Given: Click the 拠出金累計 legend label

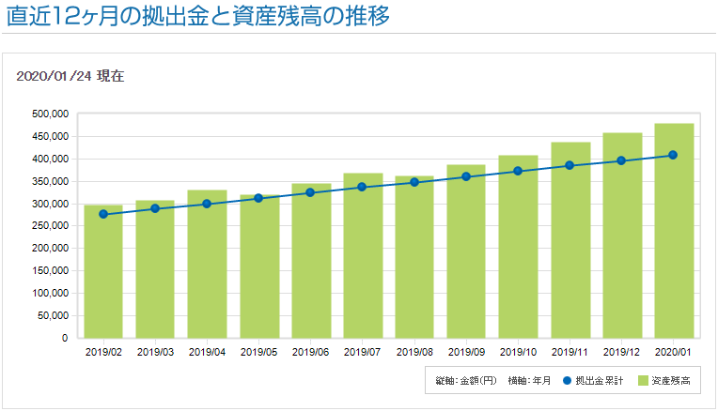Looking at the screenshot, I should 600,380.
